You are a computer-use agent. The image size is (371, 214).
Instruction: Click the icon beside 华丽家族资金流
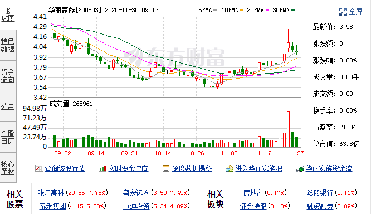pos(300,168)
